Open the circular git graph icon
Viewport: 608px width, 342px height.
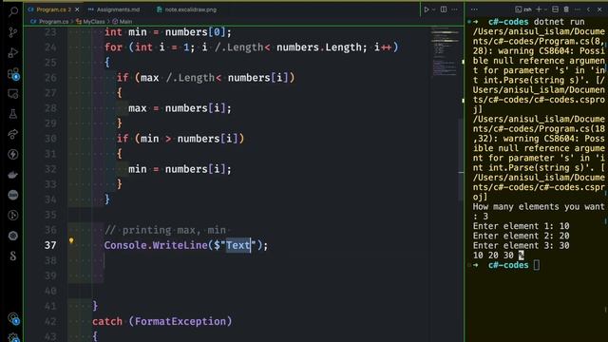pos(13,216)
